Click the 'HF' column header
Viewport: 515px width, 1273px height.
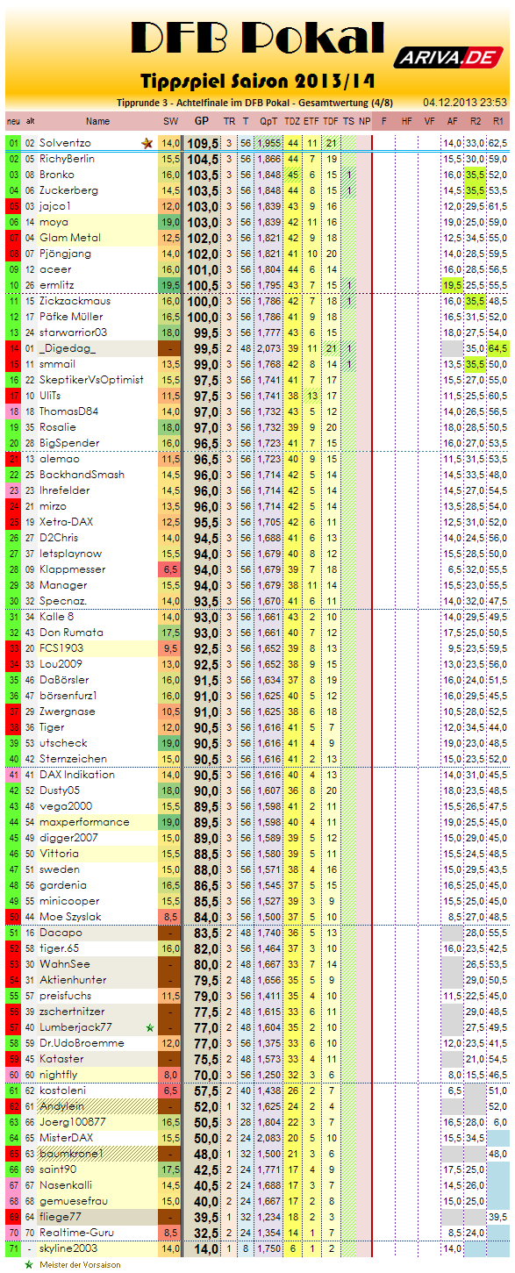407,121
